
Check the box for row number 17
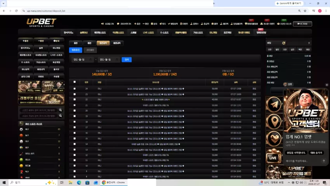(75, 127)
